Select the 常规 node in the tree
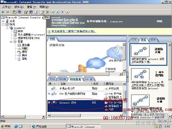Screen dimensions: 172x129 pyautogui.click(x=24, y=59)
